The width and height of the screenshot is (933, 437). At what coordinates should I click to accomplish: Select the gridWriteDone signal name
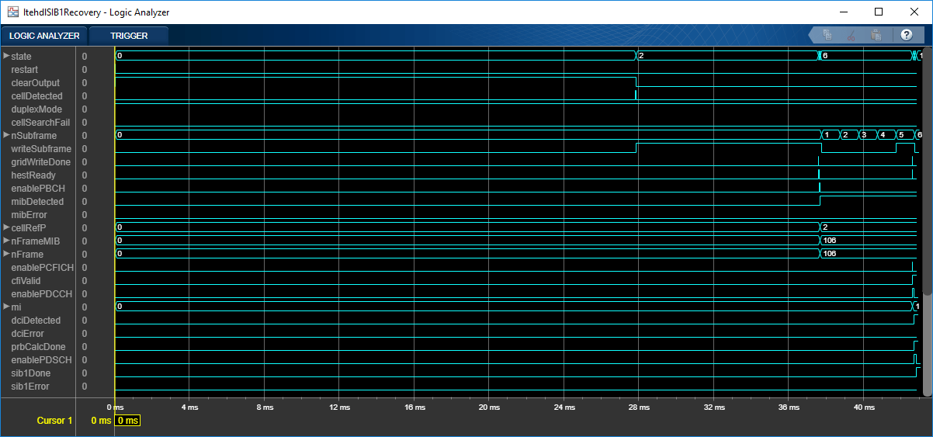[x=40, y=162]
